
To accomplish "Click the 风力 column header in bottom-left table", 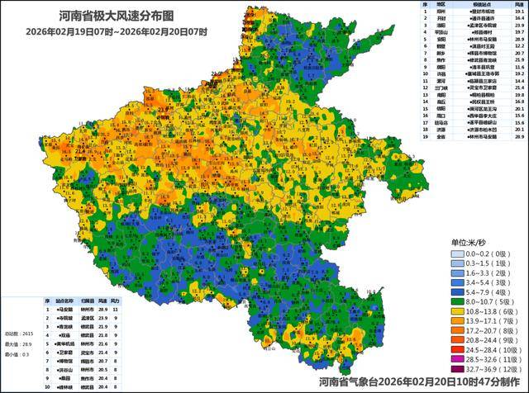I will pyautogui.click(x=117, y=301).
